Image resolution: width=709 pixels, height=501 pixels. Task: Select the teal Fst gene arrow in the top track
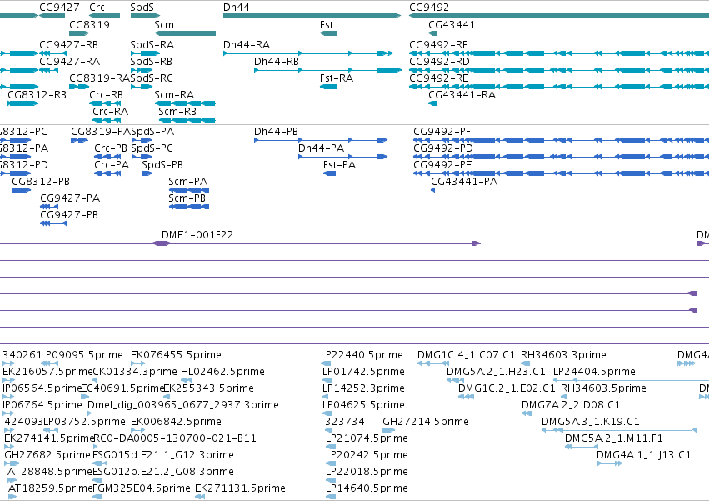[328, 33]
